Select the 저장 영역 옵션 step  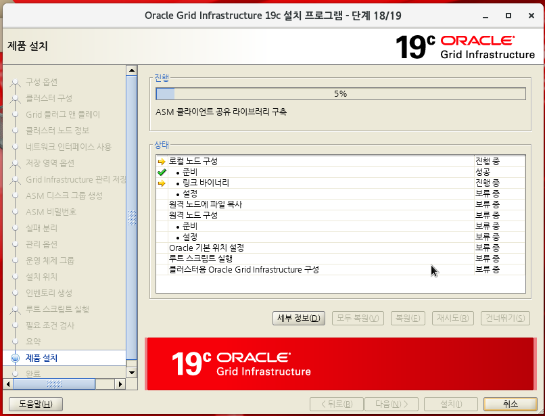[50, 163]
